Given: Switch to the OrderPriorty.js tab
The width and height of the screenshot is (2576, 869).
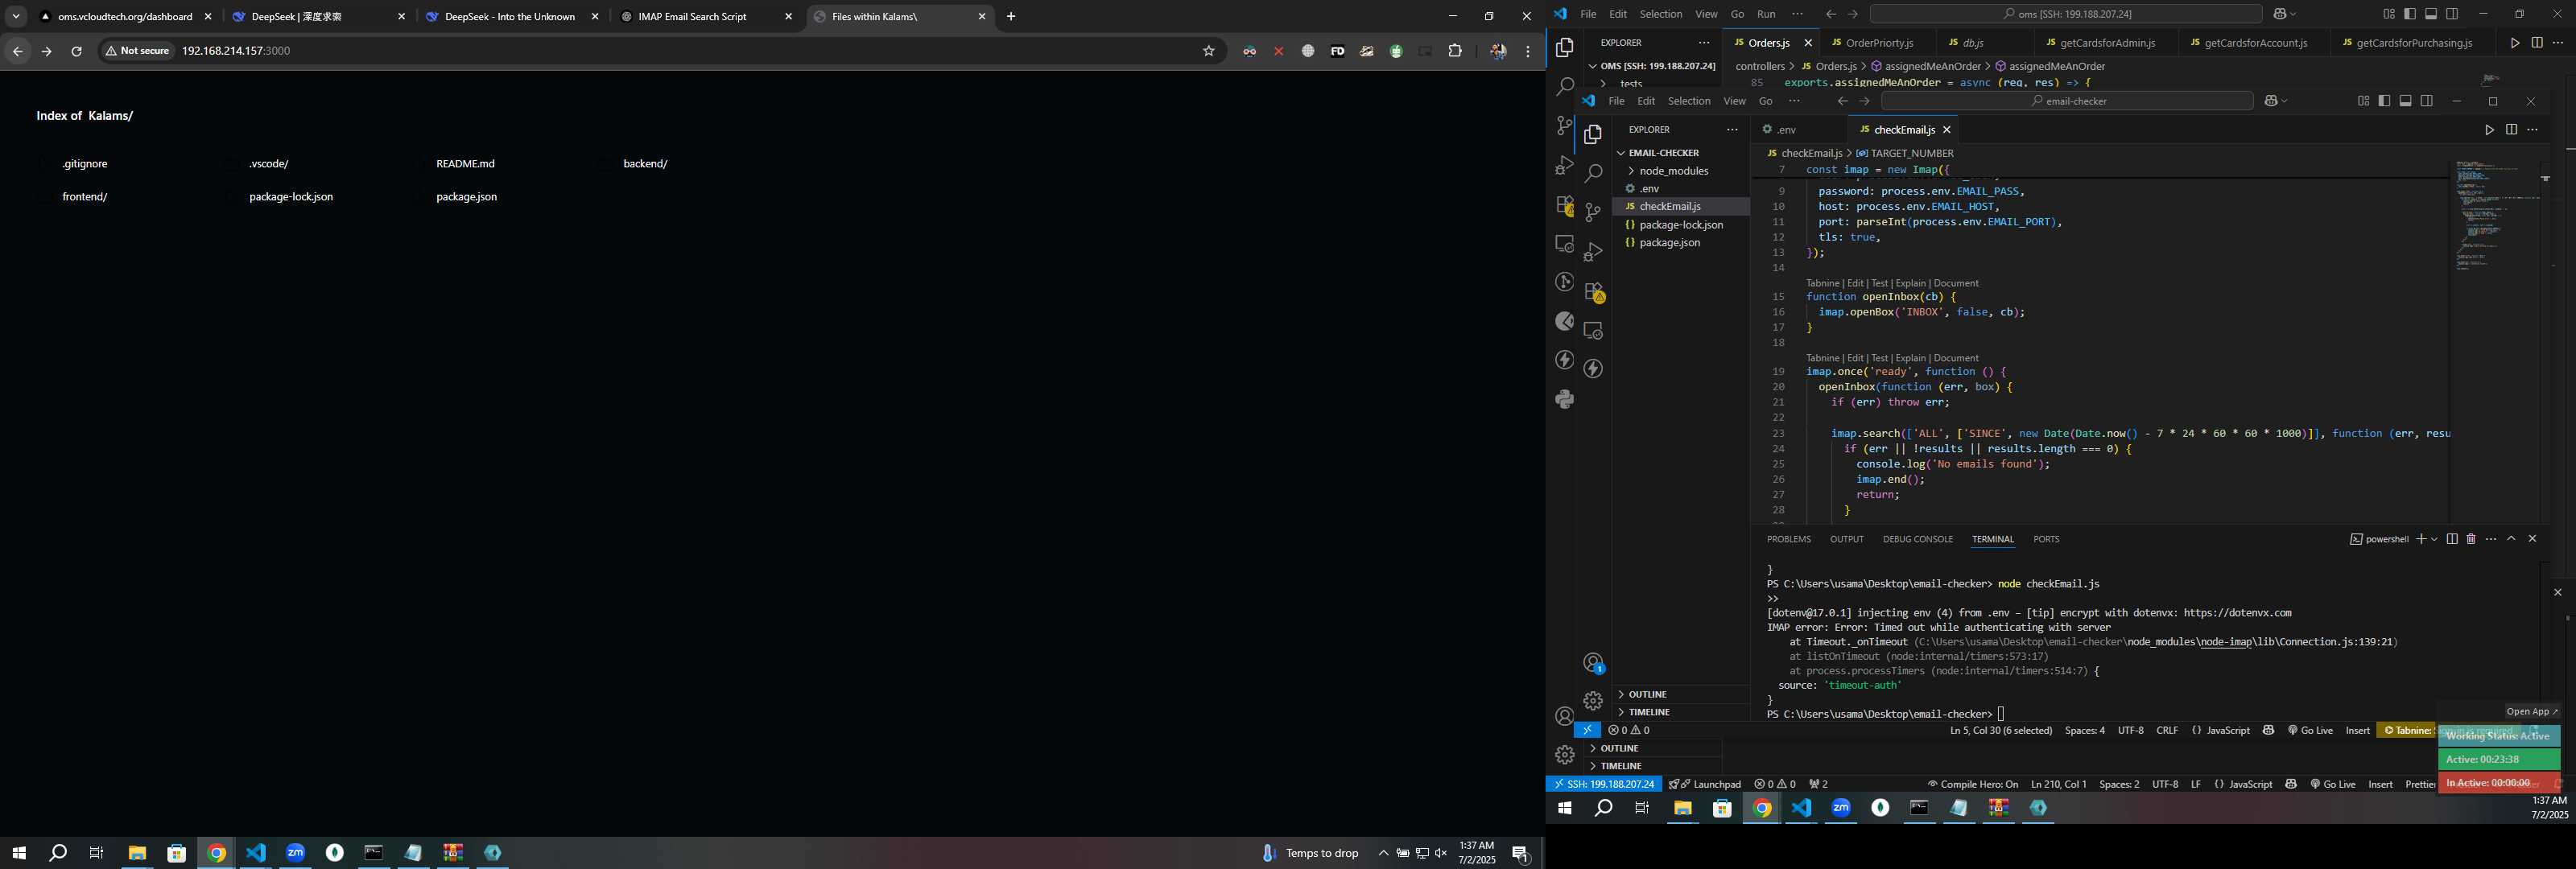Looking at the screenshot, I should (1878, 43).
